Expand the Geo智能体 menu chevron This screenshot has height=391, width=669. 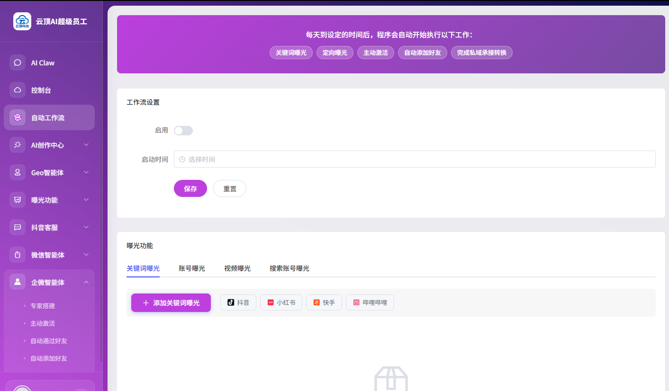86,172
